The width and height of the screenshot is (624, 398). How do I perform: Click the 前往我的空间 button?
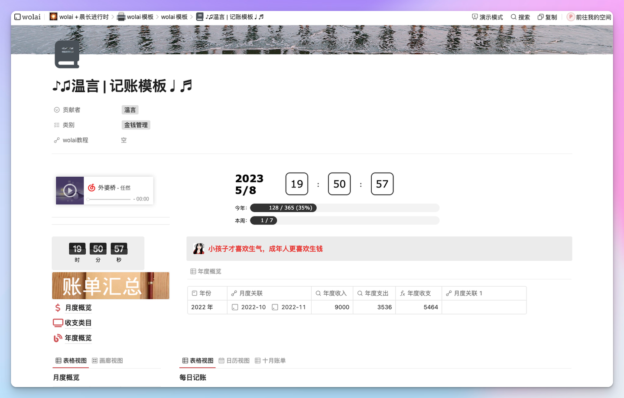(x=588, y=17)
